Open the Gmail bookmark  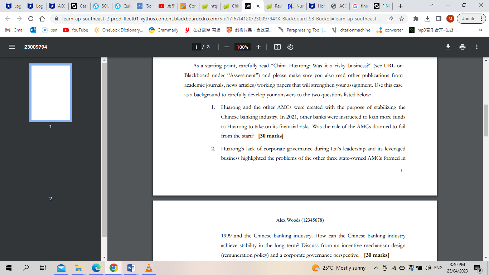pos(15,30)
